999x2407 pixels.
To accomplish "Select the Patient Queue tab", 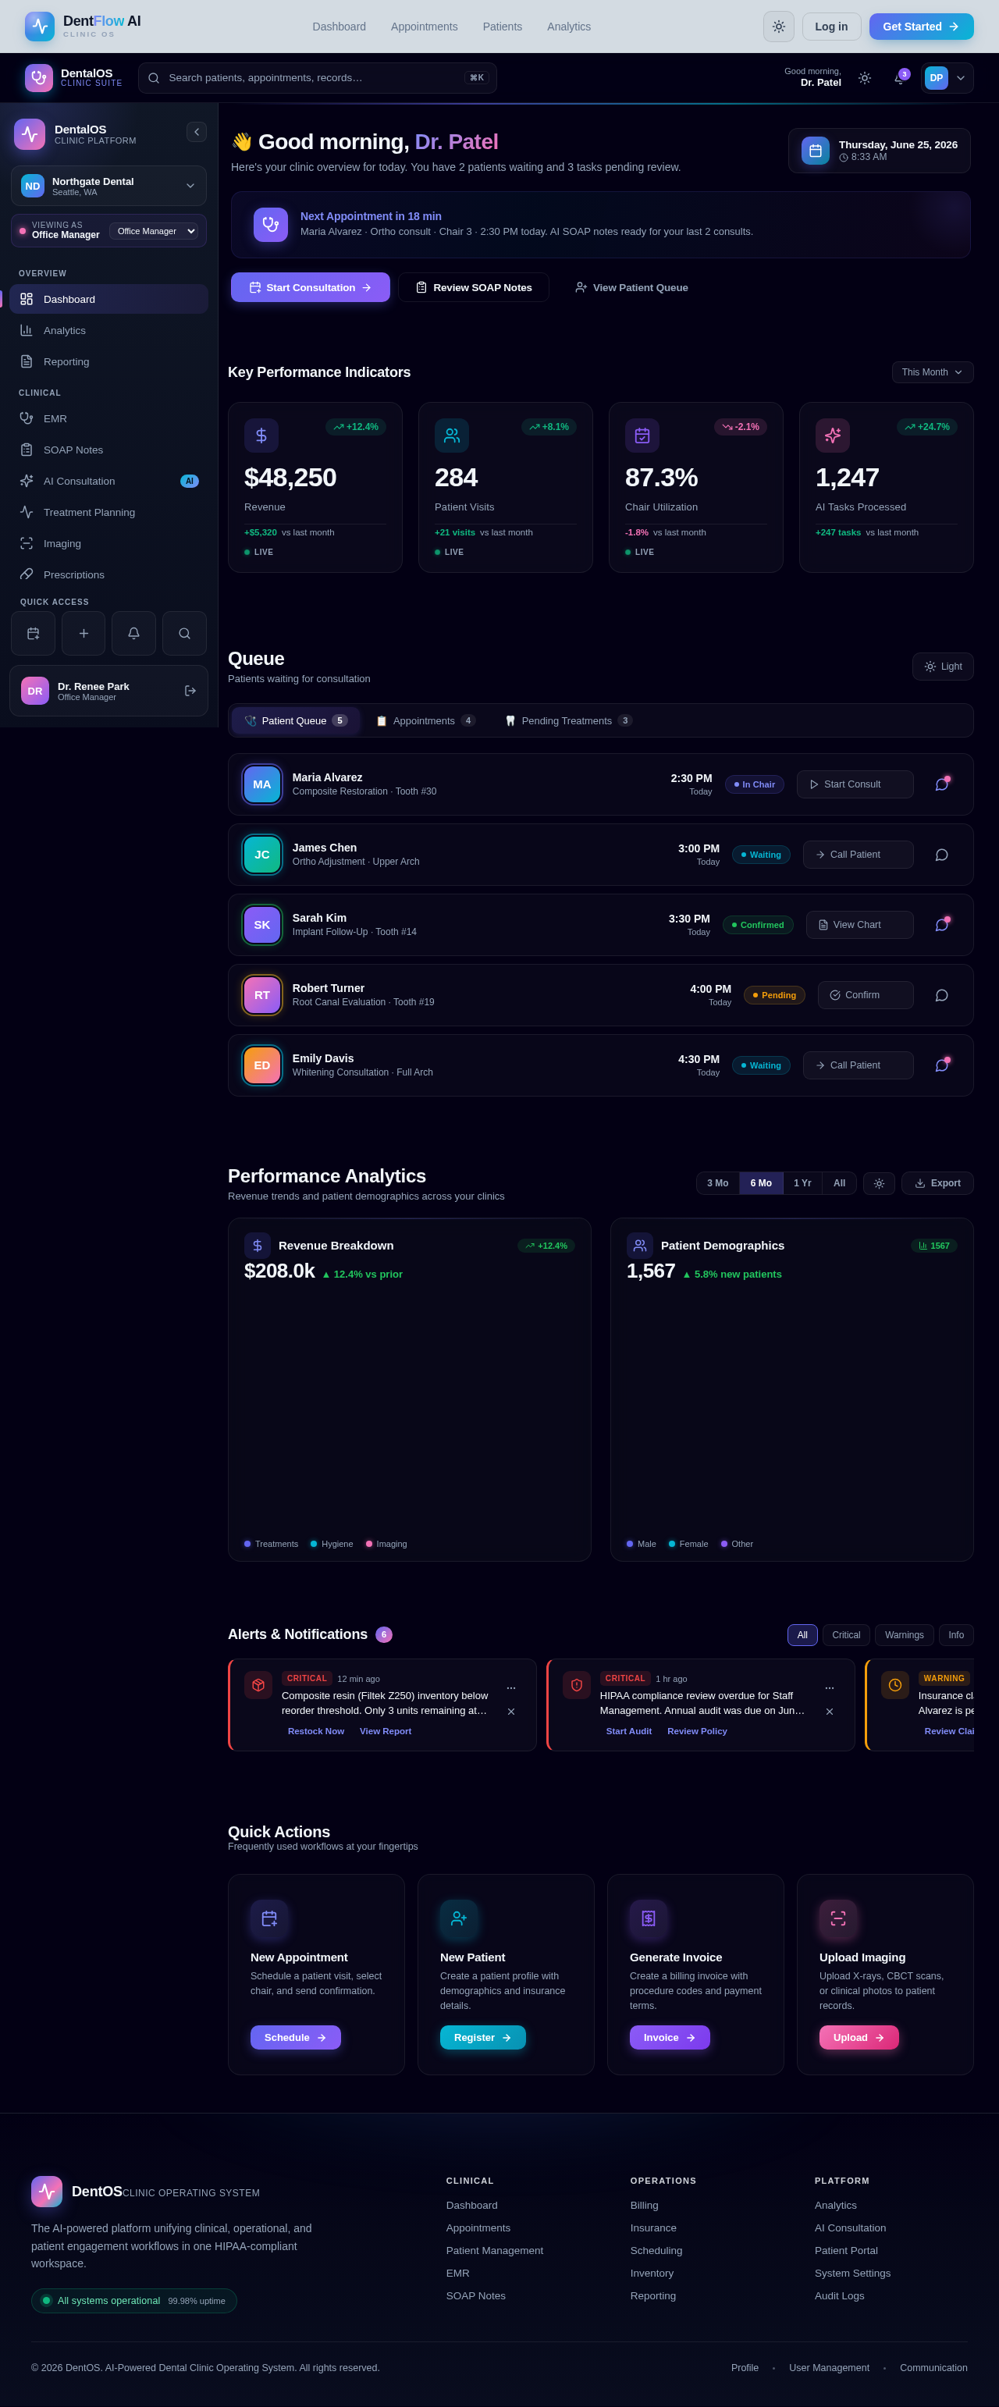I will click(x=295, y=720).
